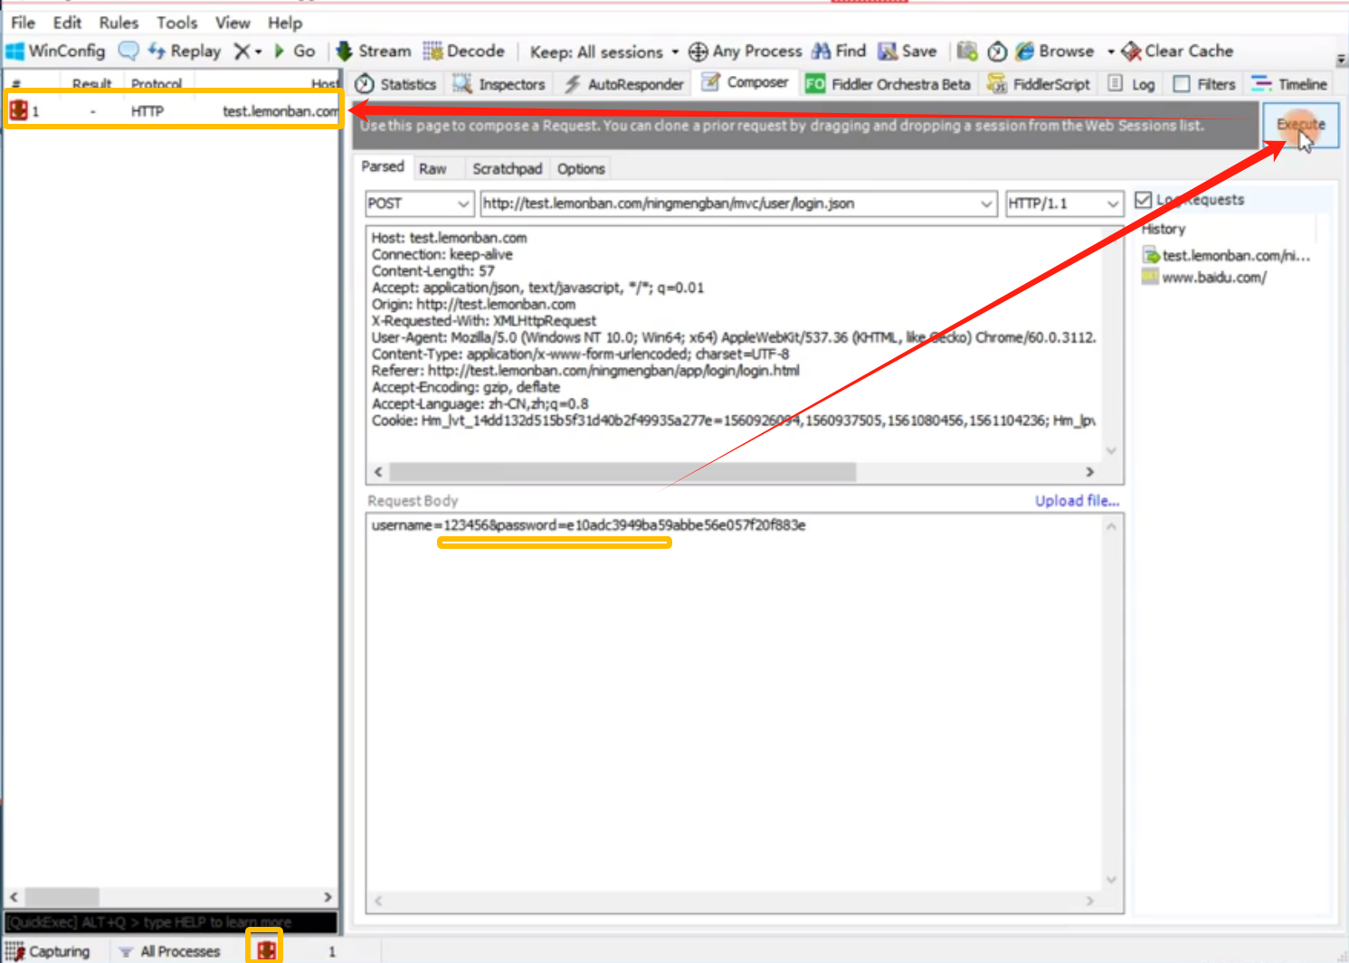Switch to the Statistics tab
Screen dimensions: 1349x963
(x=395, y=84)
